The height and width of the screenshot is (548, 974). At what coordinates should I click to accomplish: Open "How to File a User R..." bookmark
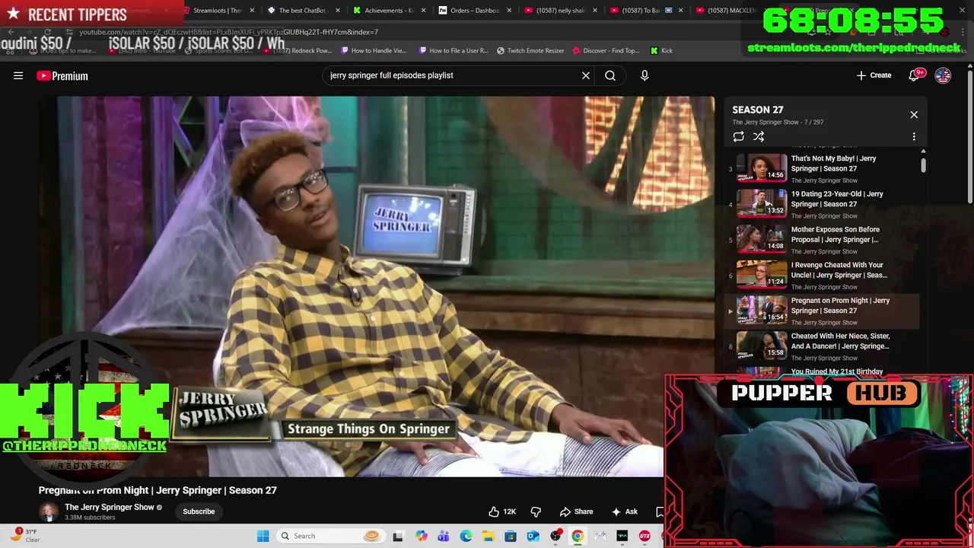pos(454,50)
